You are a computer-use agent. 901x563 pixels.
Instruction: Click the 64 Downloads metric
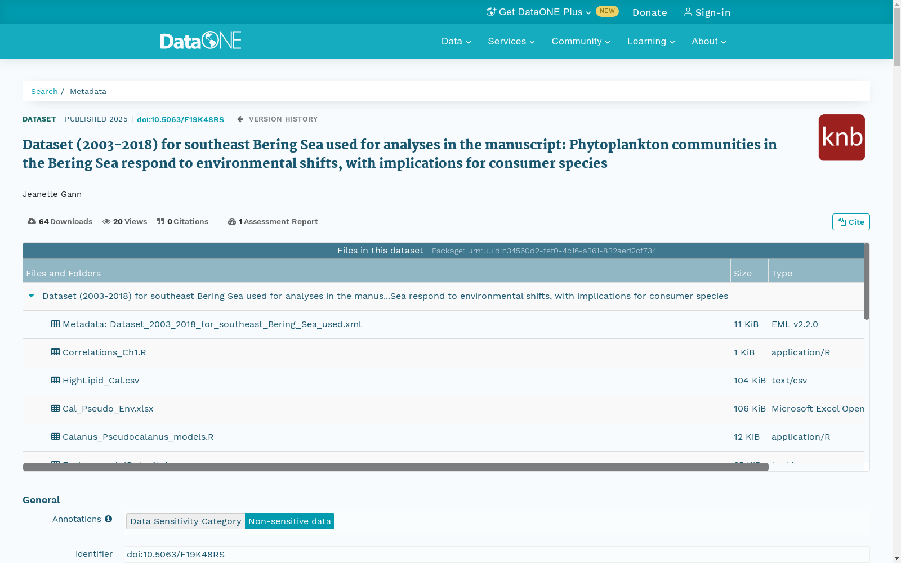pyautogui.click(x=60, y=221)
